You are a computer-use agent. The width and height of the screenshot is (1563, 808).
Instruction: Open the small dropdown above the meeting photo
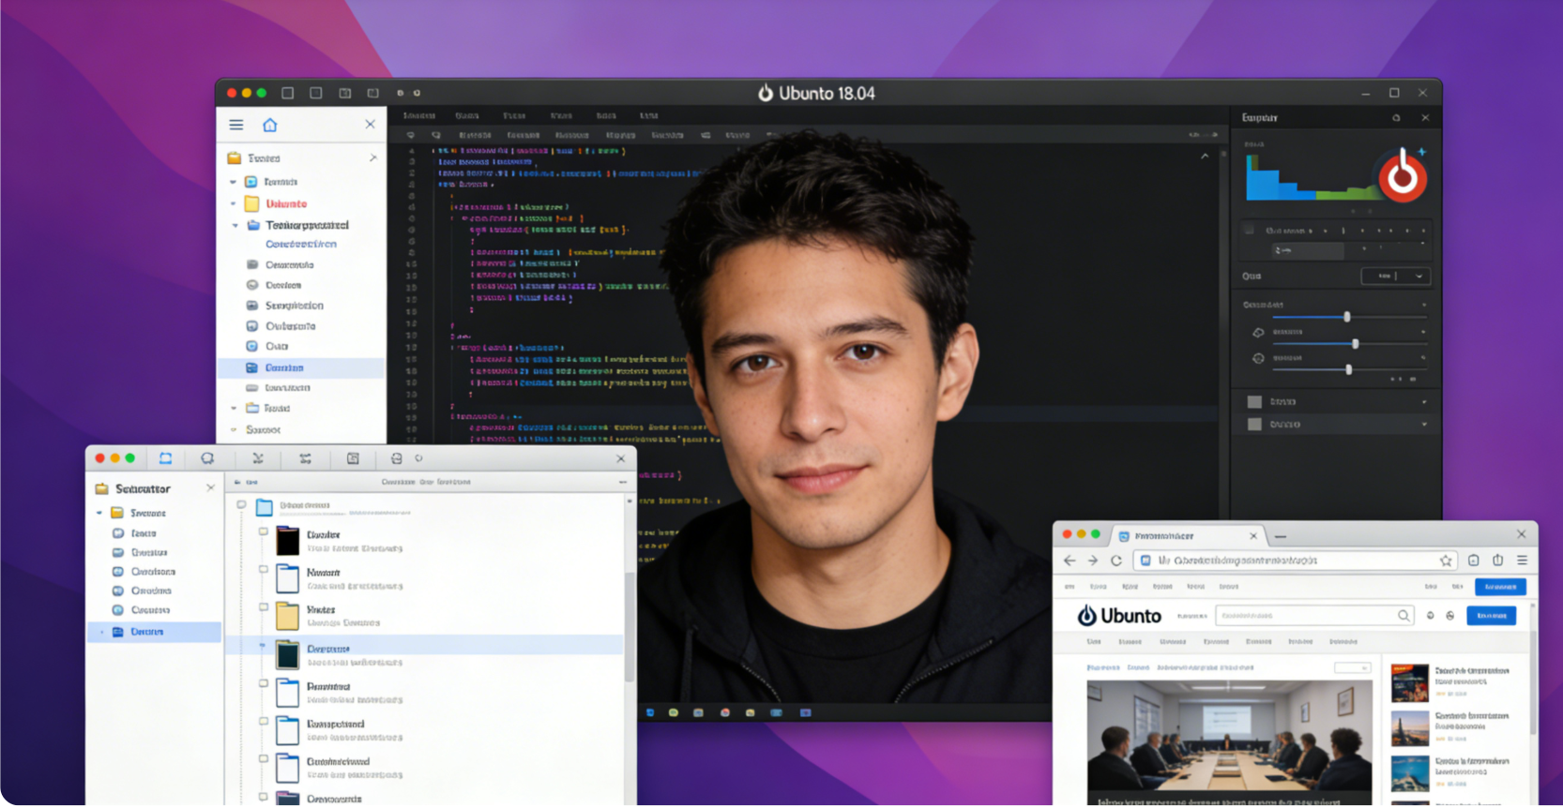coord(1352,667)
